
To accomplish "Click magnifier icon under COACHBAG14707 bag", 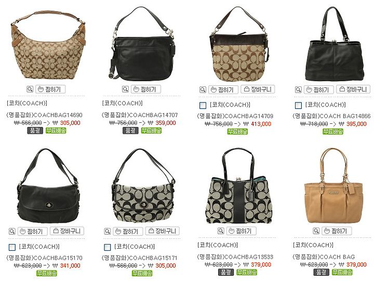I will point(125,90).
